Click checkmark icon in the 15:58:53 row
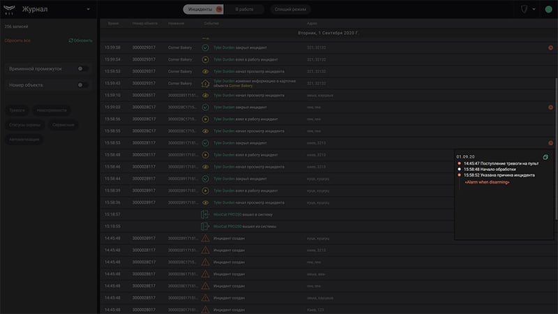Screen dimensions: 558x314 pos(205,143)
